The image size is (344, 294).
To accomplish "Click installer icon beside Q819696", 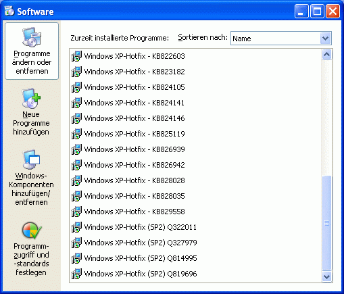I will tap(76, 274).
